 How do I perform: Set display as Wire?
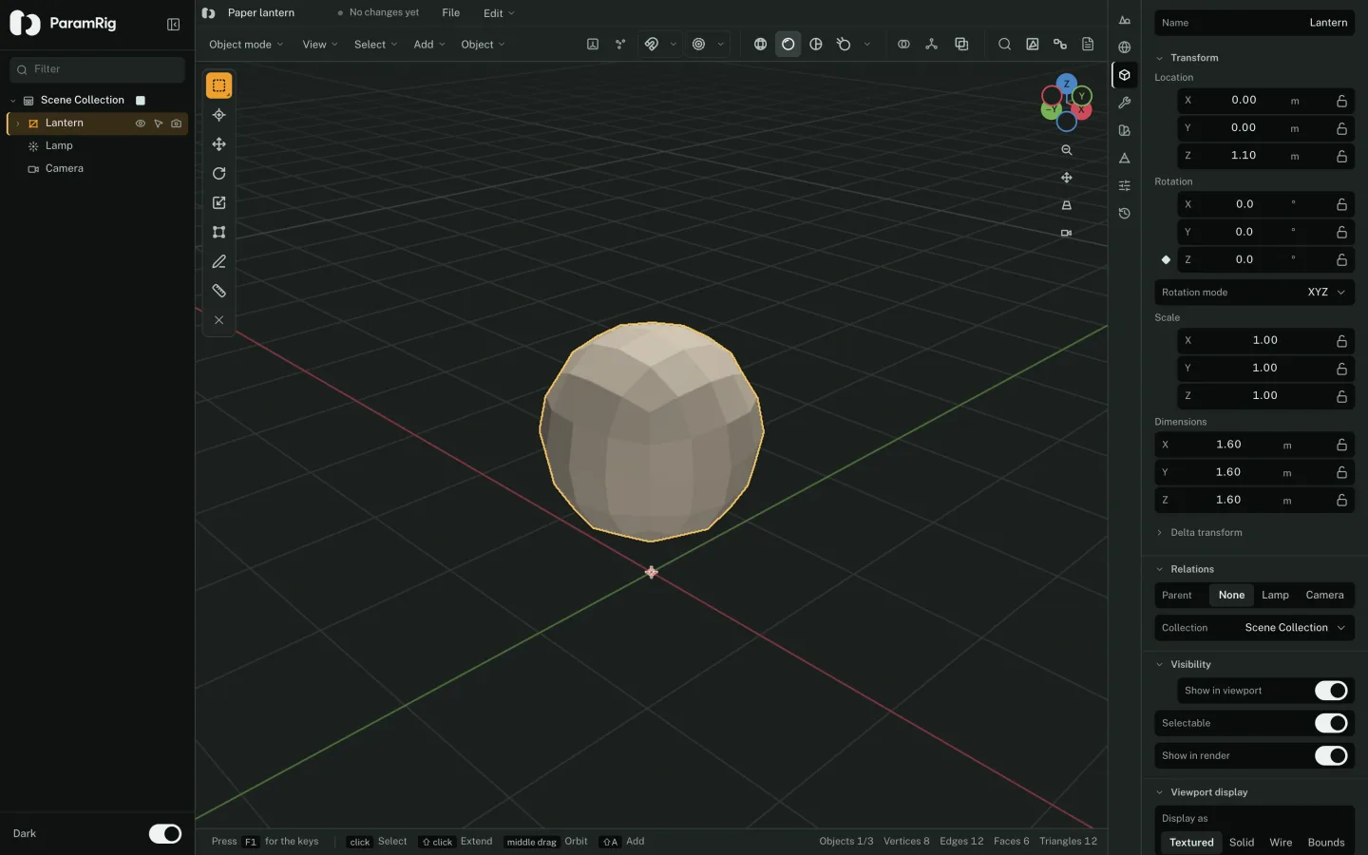[x=1281, y=843]
